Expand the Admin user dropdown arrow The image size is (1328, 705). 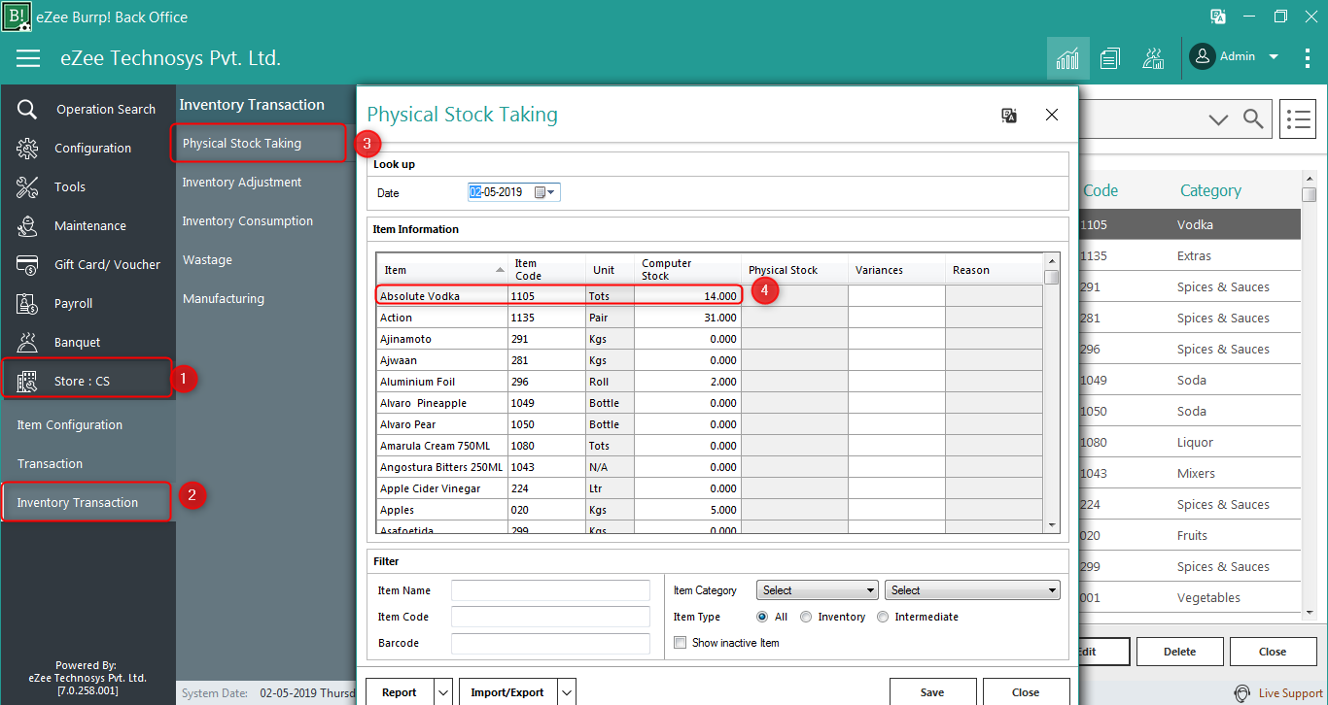[1274, 57]
